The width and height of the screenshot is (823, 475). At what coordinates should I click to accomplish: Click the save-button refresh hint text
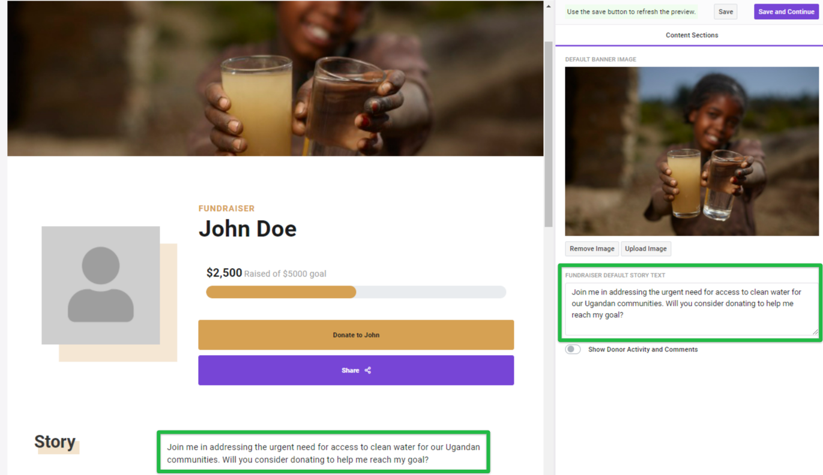click(631, 11)
